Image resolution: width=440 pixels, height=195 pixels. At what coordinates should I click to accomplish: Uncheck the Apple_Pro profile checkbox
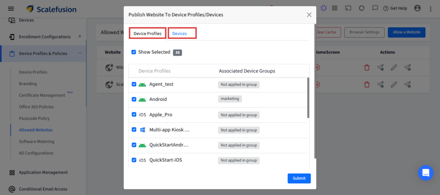(x=134, y=114)
